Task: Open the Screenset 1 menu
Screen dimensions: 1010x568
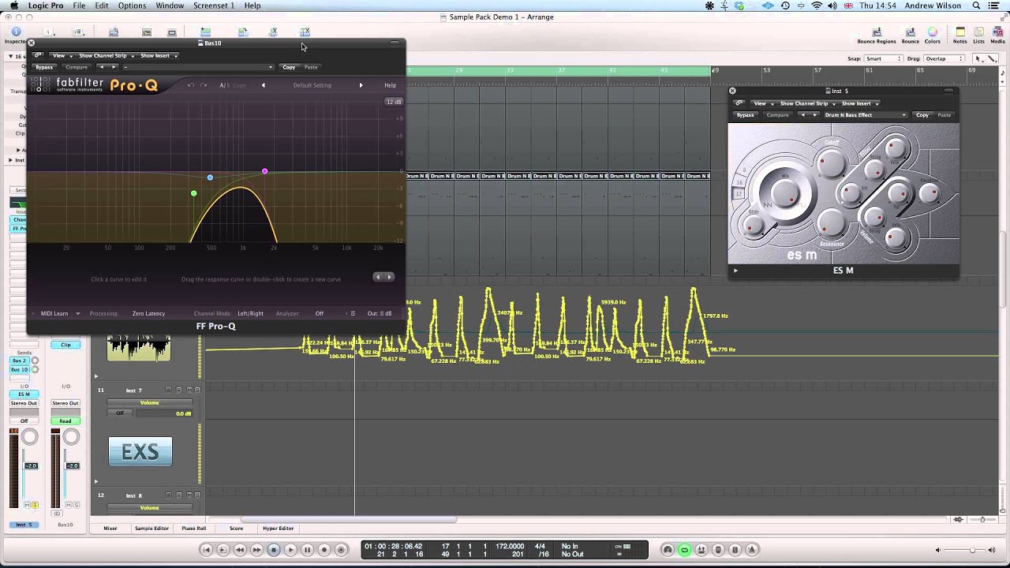Action: pos(214,6)
